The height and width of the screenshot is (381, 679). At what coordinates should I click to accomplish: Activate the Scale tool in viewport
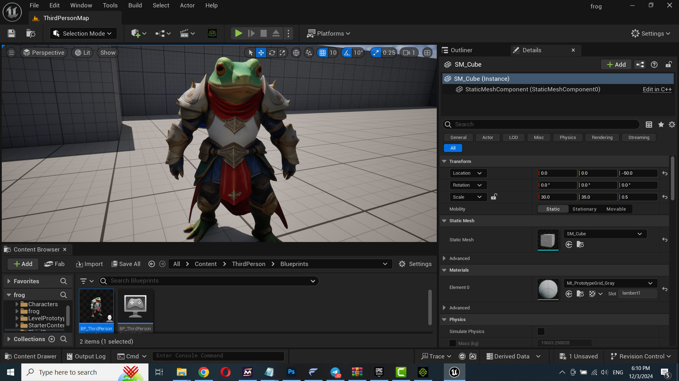coord(282,53)
